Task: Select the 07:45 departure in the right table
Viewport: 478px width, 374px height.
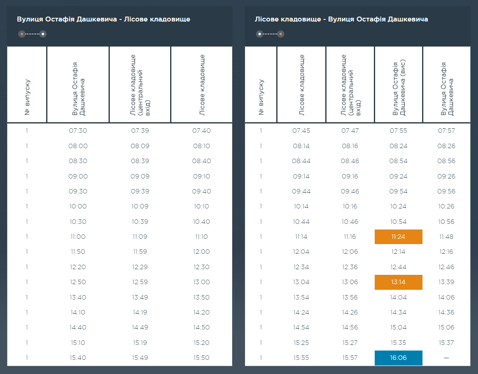Action: (301, 131)
